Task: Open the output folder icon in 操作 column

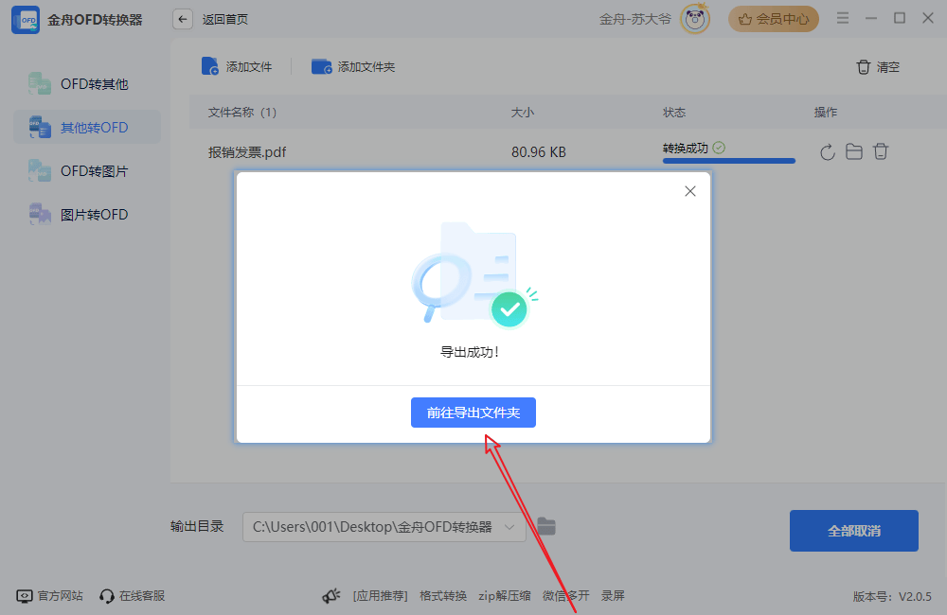Action: (853, 150)
